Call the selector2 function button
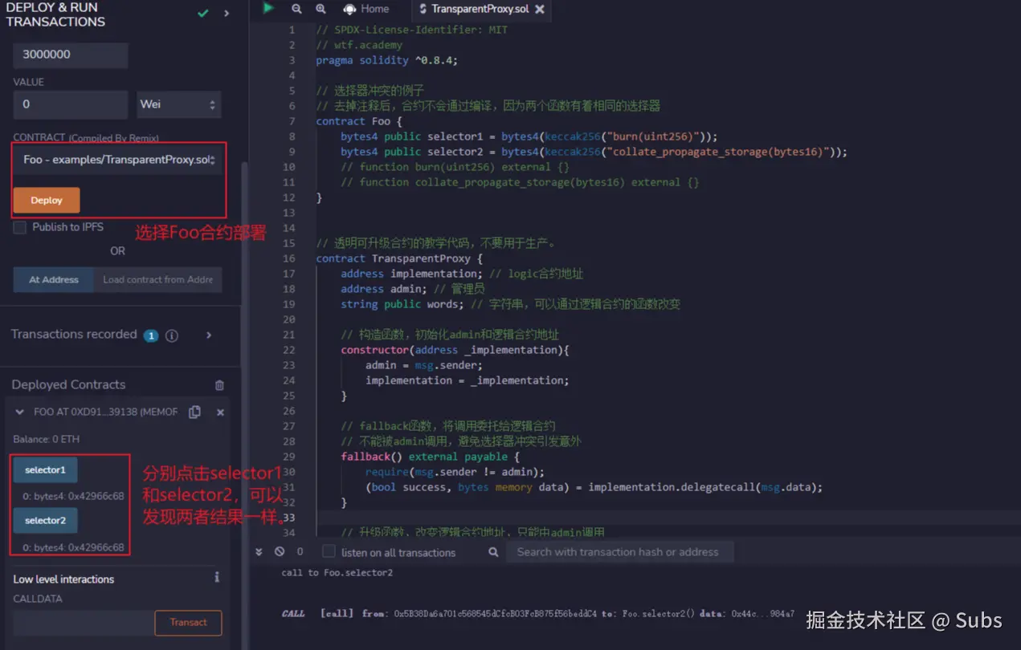1021x650 pixels. [45, 520]
